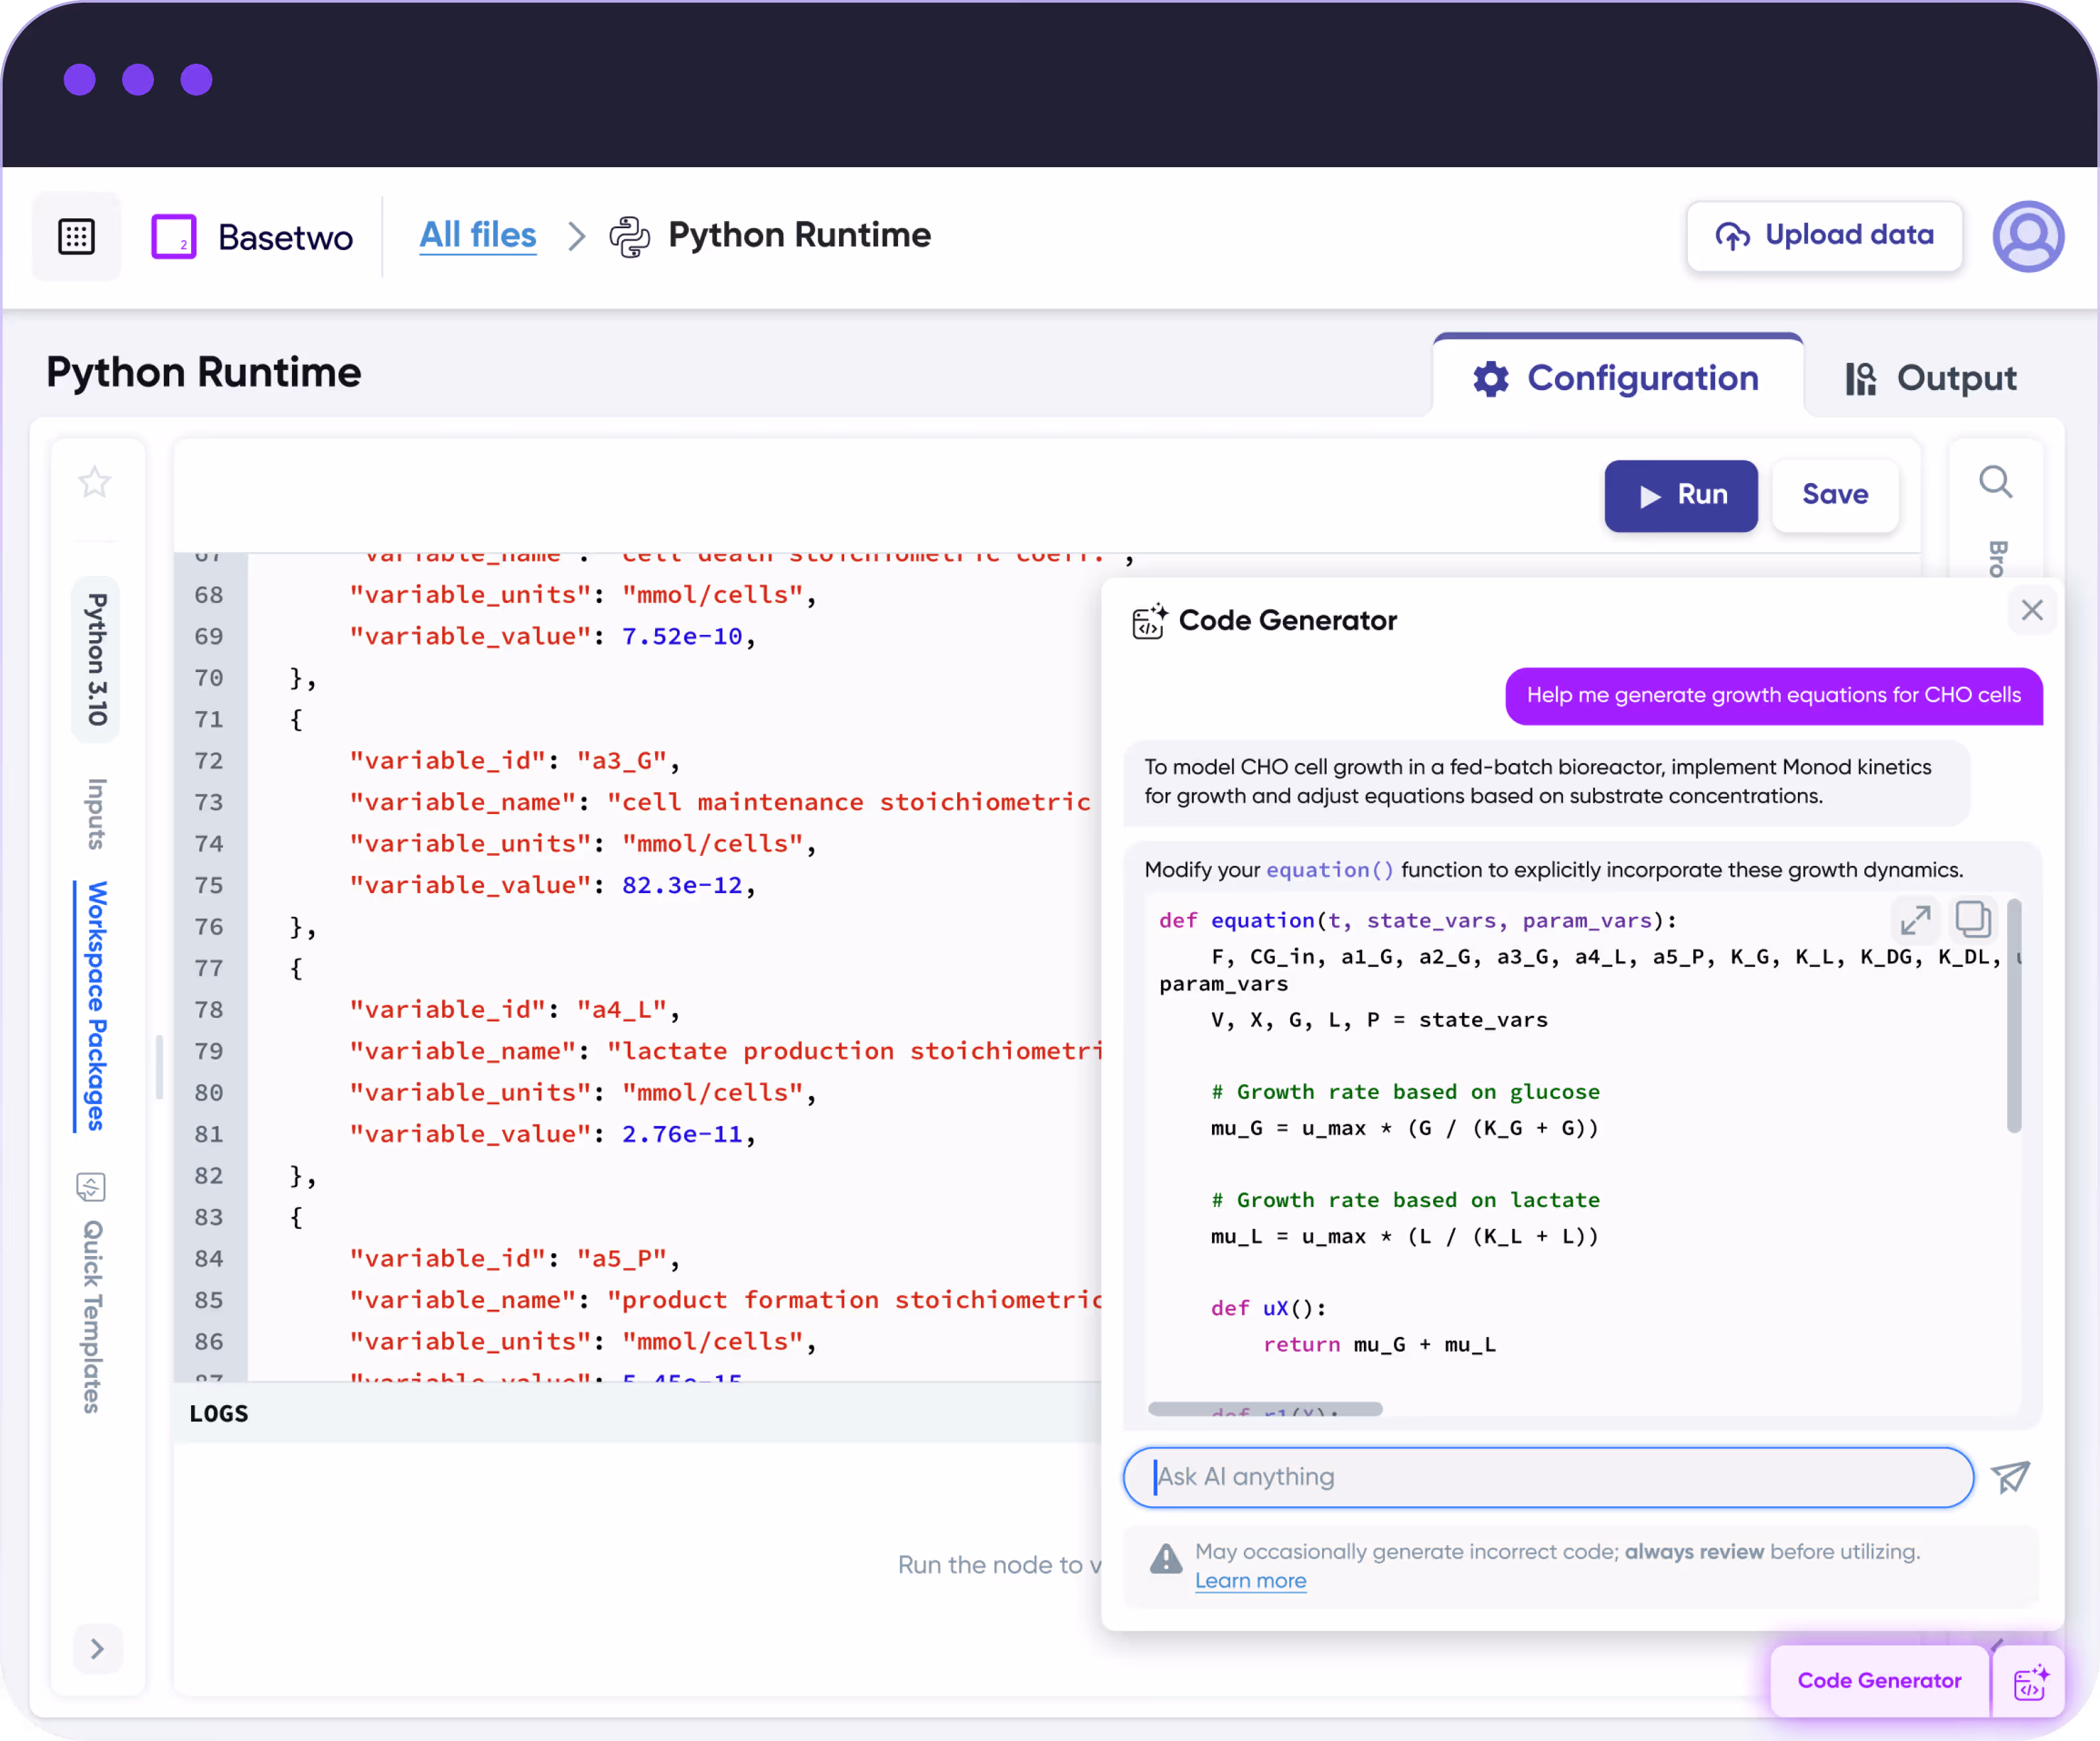The height and width of the screenshot is (1741, 2100).
Task: Open the Python 3.10 version selector
Action: [x=96, y=661]
